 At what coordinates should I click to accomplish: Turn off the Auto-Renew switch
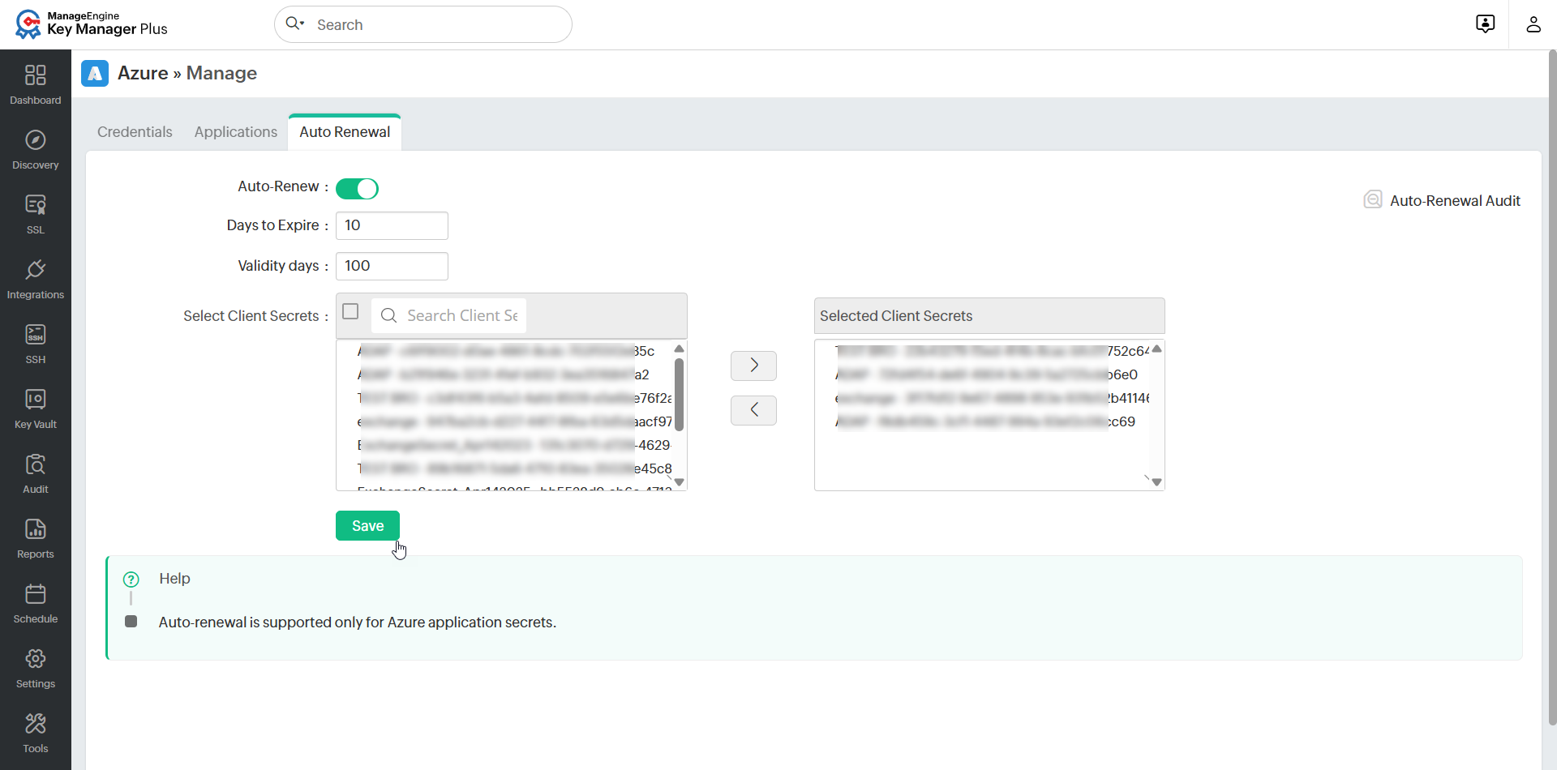(x=357, y=189)
